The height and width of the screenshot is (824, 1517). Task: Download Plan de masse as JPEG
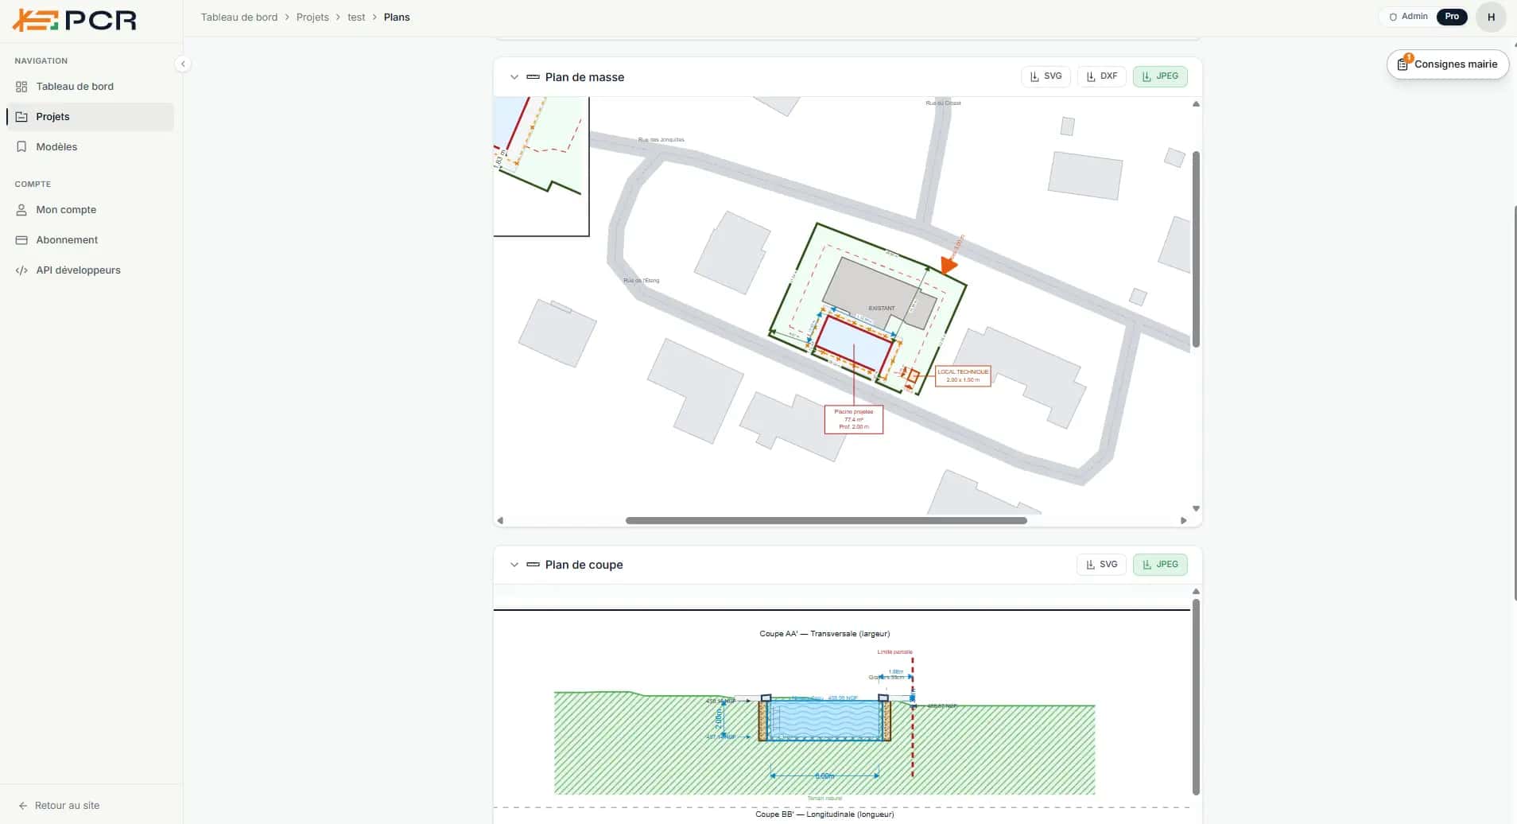(1160, 76)
